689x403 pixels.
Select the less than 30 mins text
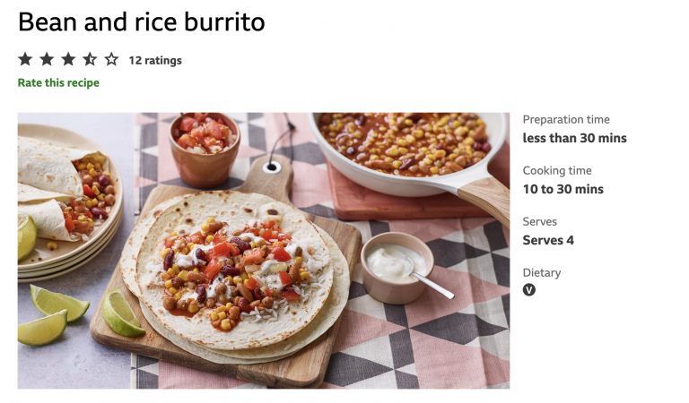575,138
